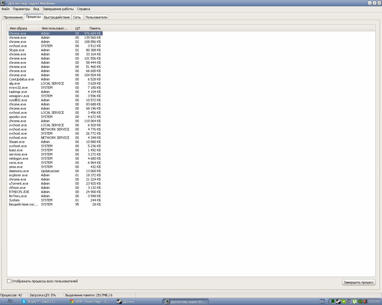Click Диспетчер задач taskbar button
The image size is (382, 305).
coord(185,301)
